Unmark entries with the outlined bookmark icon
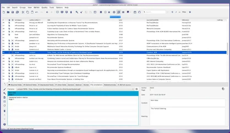The height and width of the screenshot is (133, 230). point(105,12)
